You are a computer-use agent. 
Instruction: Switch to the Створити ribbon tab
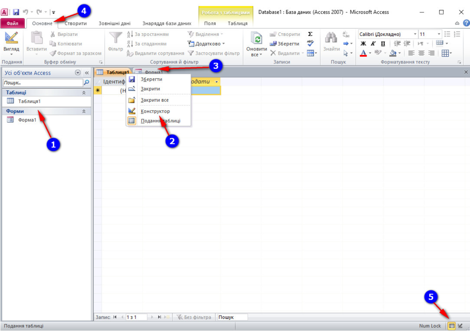75,23
